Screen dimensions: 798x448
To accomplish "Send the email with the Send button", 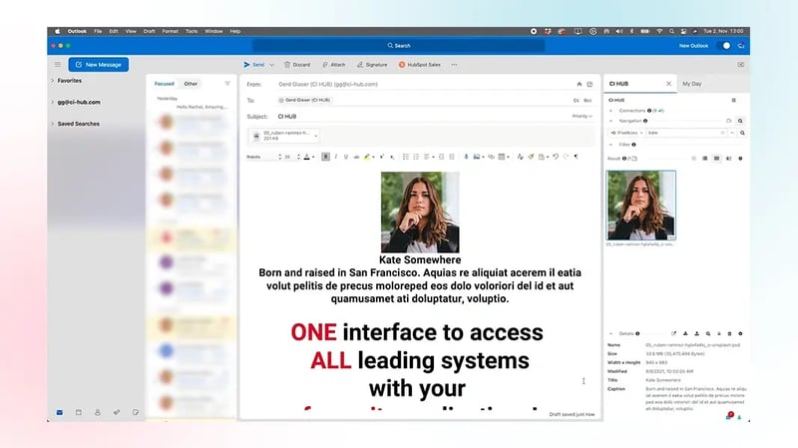I will 254,64.
